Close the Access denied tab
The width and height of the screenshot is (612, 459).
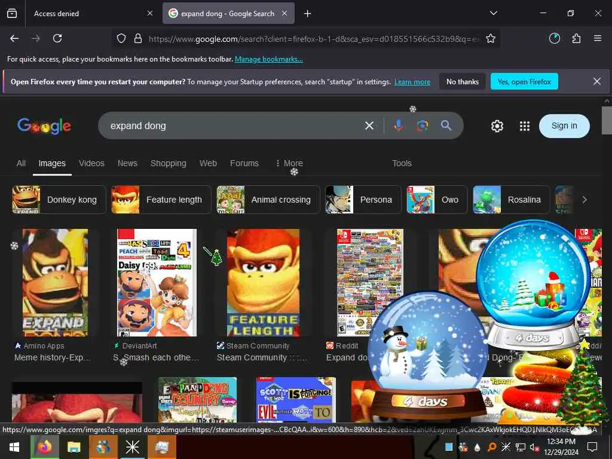(x=150, y=13)
